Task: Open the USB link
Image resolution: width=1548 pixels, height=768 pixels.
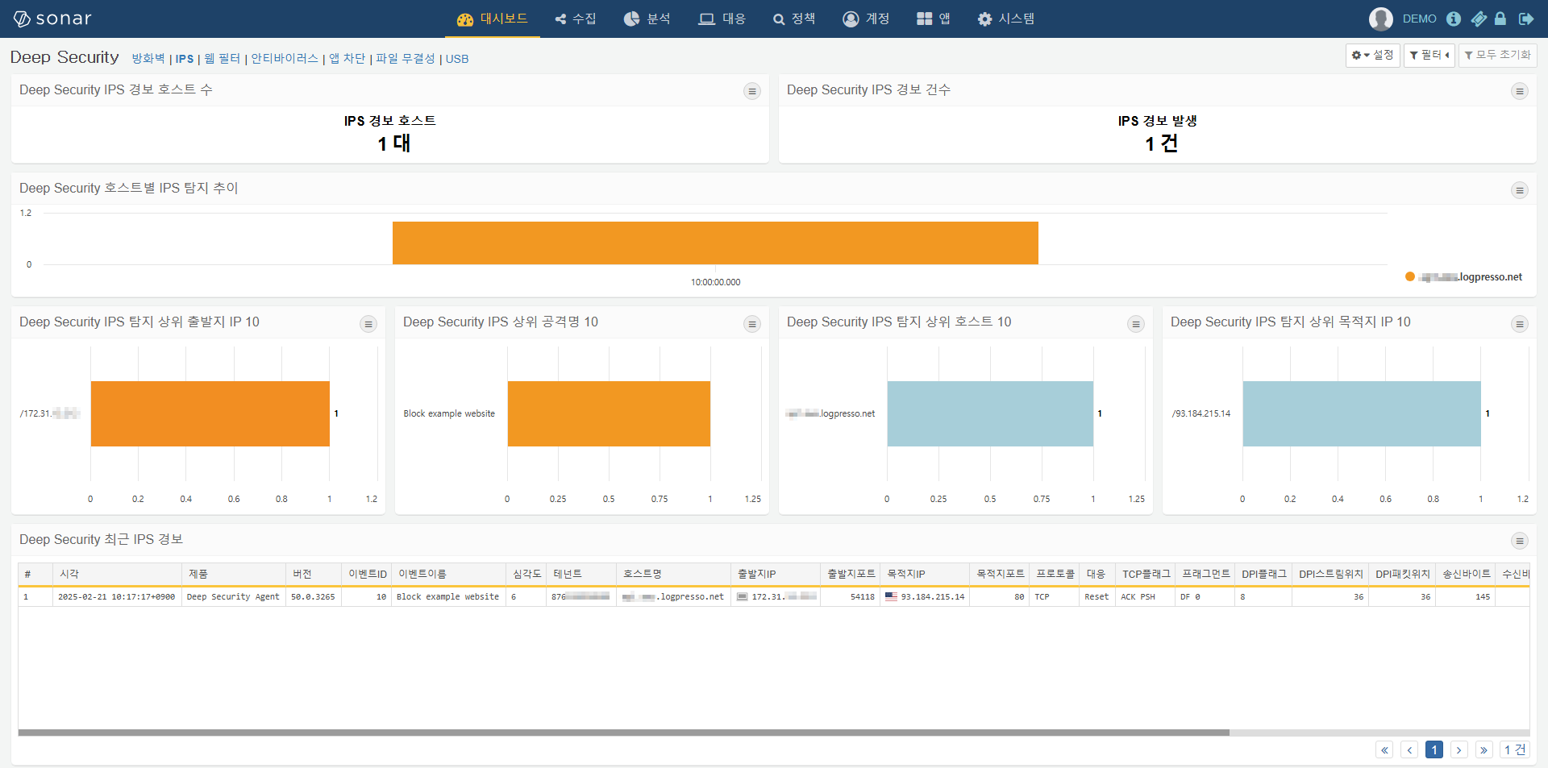Action: coord(457,59)
